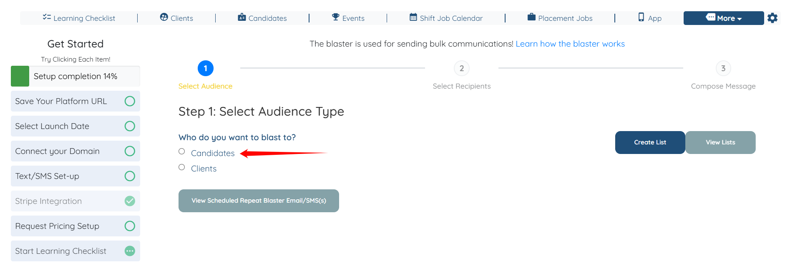Click the Placement Jobs briefcase icon
790x263 pixels.
tap(531, 17)
